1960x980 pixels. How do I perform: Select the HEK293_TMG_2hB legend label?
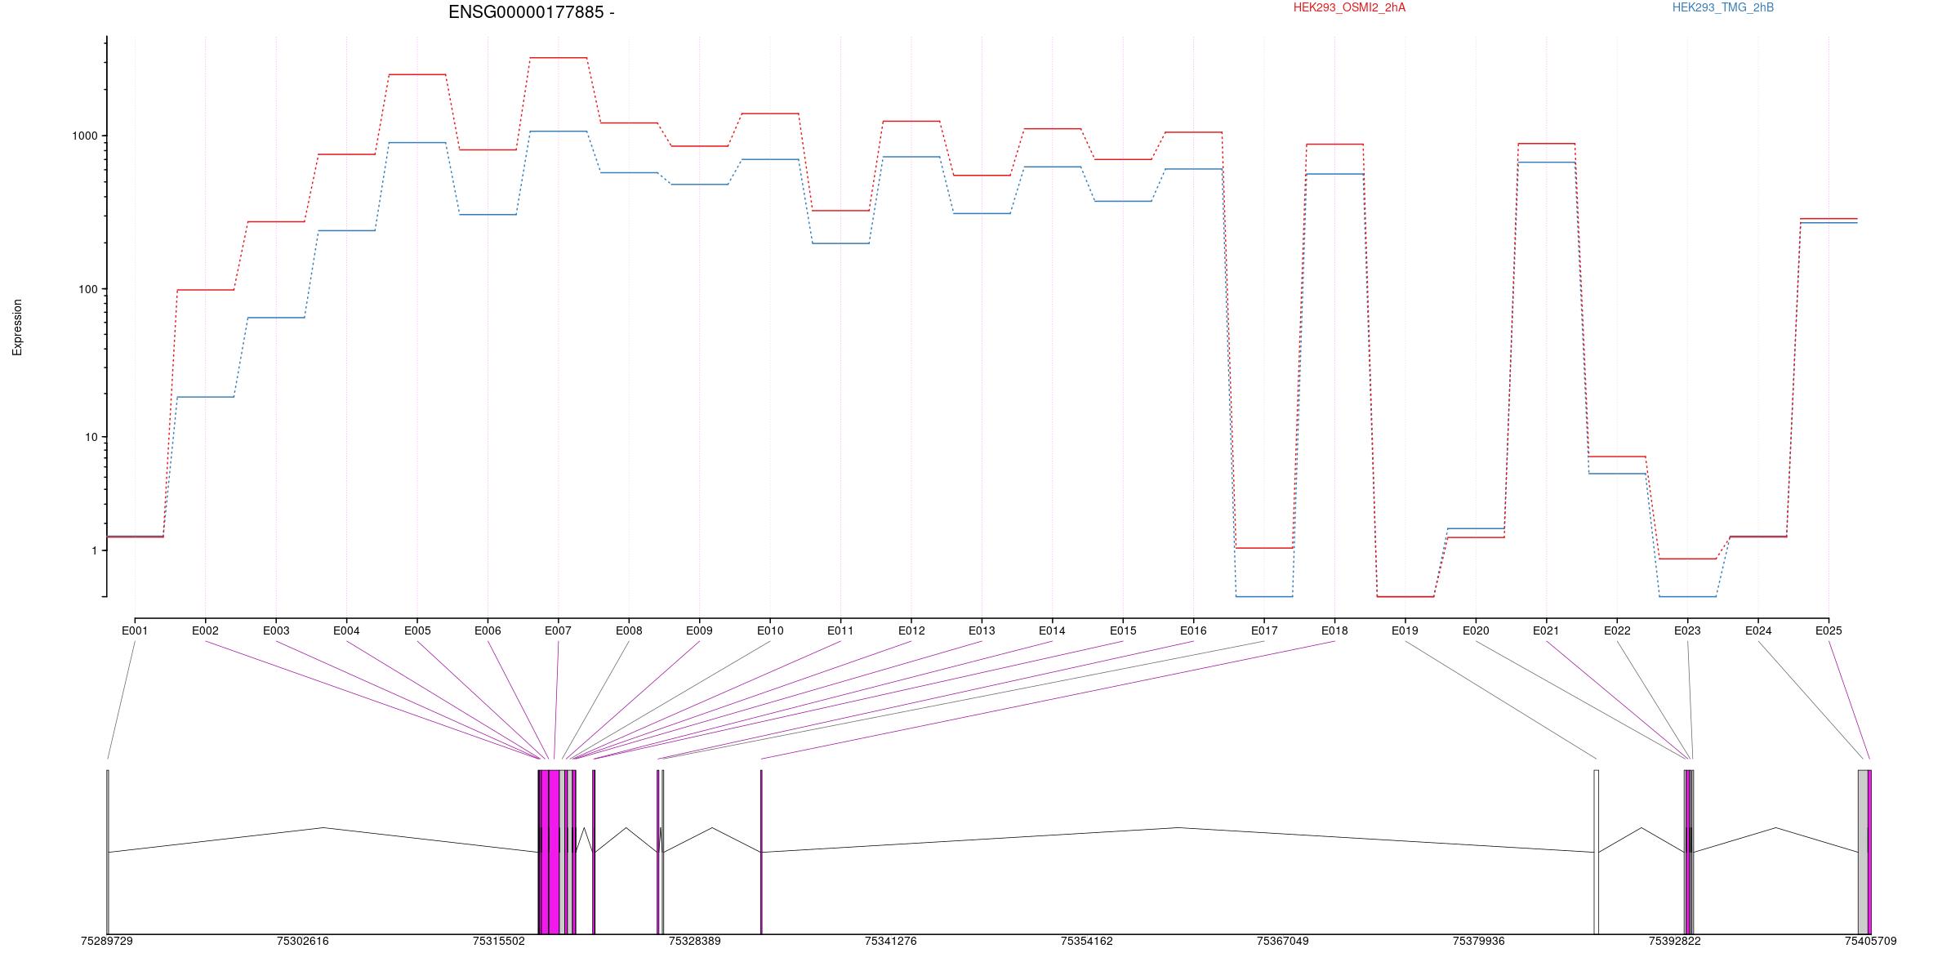(1723, 7)
